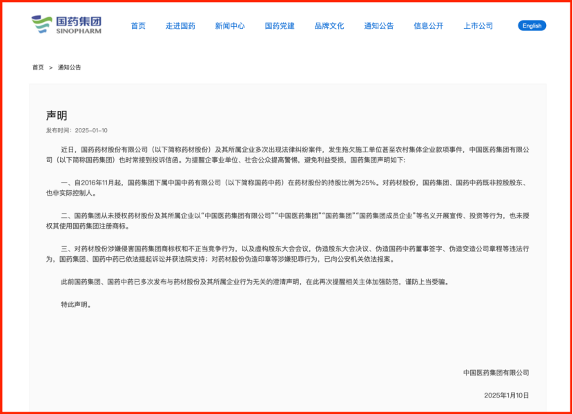
Task: Click the Sinopharm logo
Action: [66, 24]
